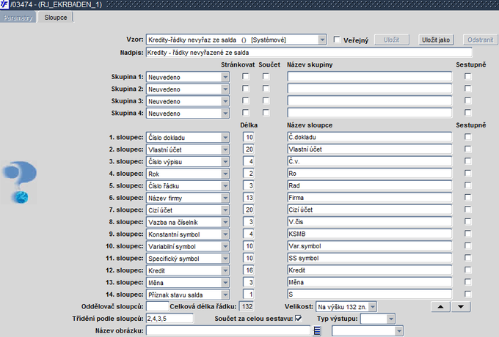Open the Velikost dropdown

[x=373, y=307]
